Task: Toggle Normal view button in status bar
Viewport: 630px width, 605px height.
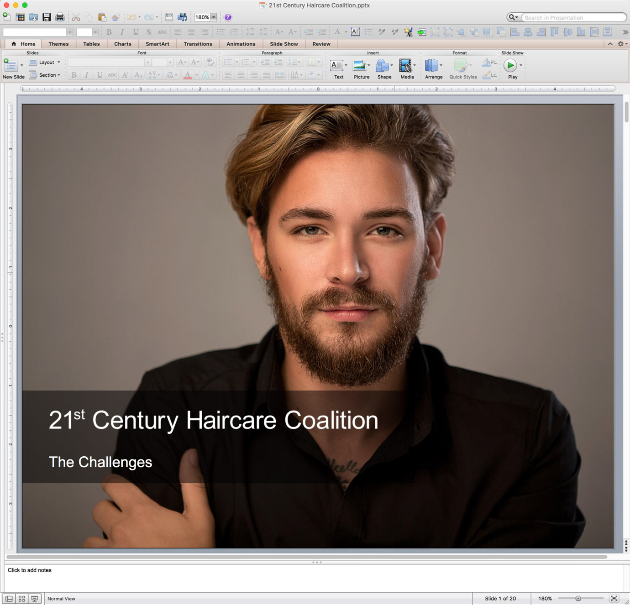Action: tap(9, 599)
